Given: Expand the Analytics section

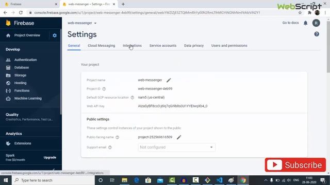Looking at the screenshot, I should (14, 134).
